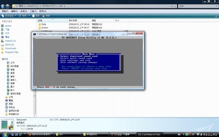Select DATA (D:) drive in sidebar
Viewport: 219px width, 137px height.
pyautogui.click(x=9, y=45)
